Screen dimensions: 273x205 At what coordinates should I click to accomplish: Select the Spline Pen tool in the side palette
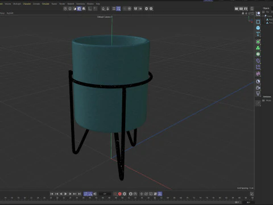258,14
